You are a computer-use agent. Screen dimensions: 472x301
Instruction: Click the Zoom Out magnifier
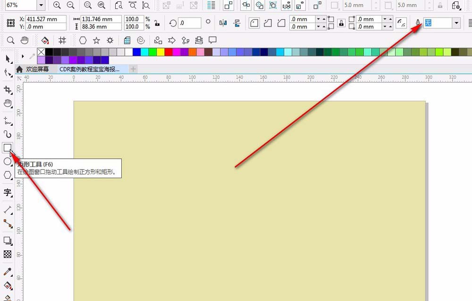pos(70,5)
